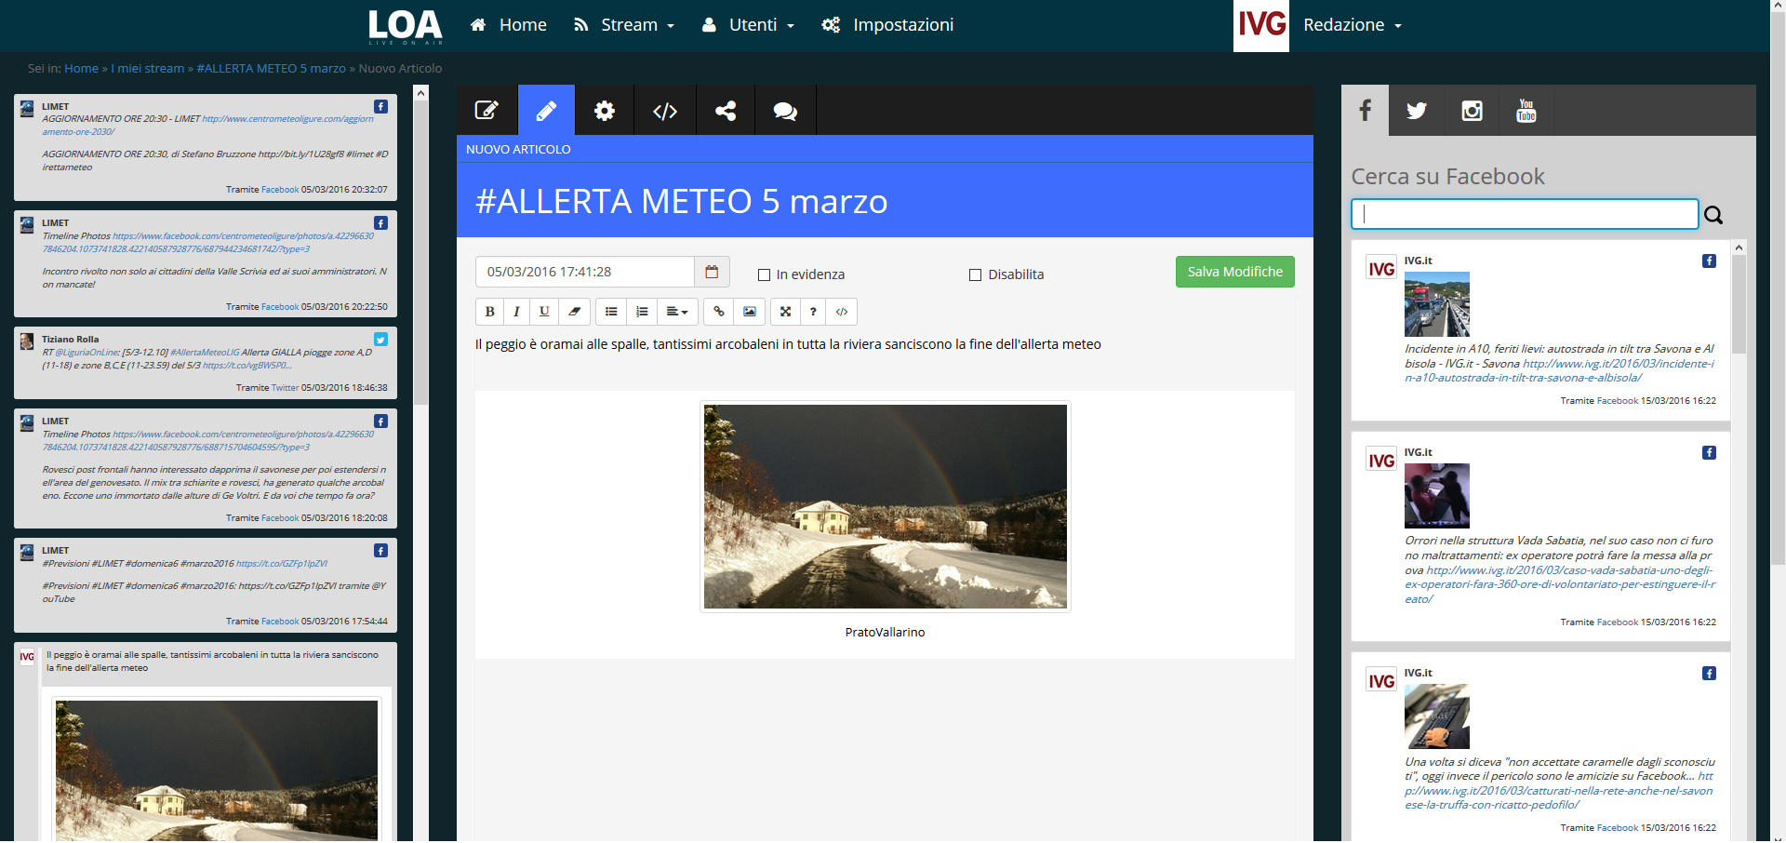Viewport: 1786px width, 843px height.
Task: Click Twitter source link on Tiziano Rolla post
Action: click(x=285, y=388)
